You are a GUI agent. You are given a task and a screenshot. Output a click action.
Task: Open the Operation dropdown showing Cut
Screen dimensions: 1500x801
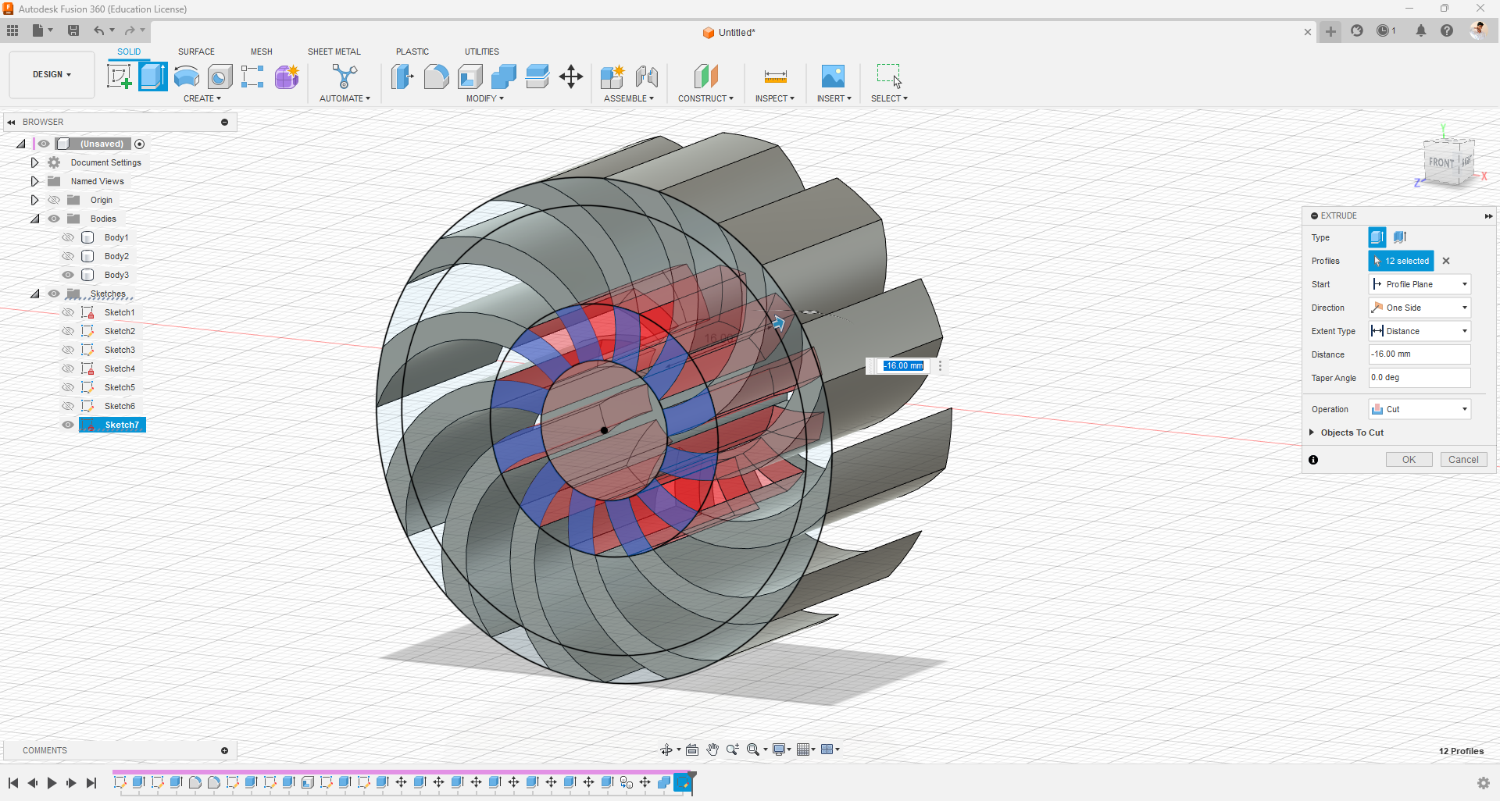pos(1420,409)
